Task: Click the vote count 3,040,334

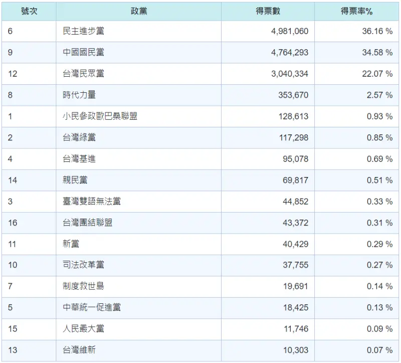Action: click(x=290, y=74)
